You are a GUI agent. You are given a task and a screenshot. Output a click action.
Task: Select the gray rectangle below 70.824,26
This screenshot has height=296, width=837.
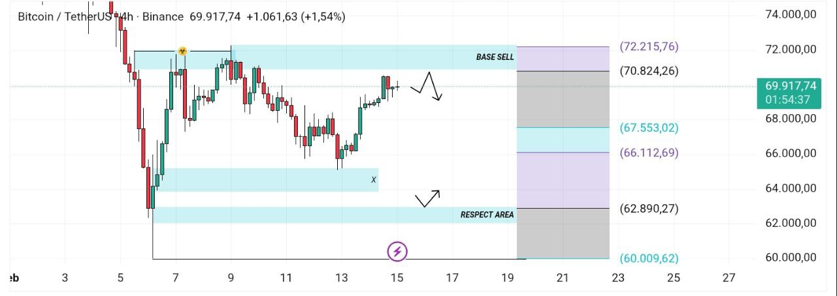pos(563,99)
